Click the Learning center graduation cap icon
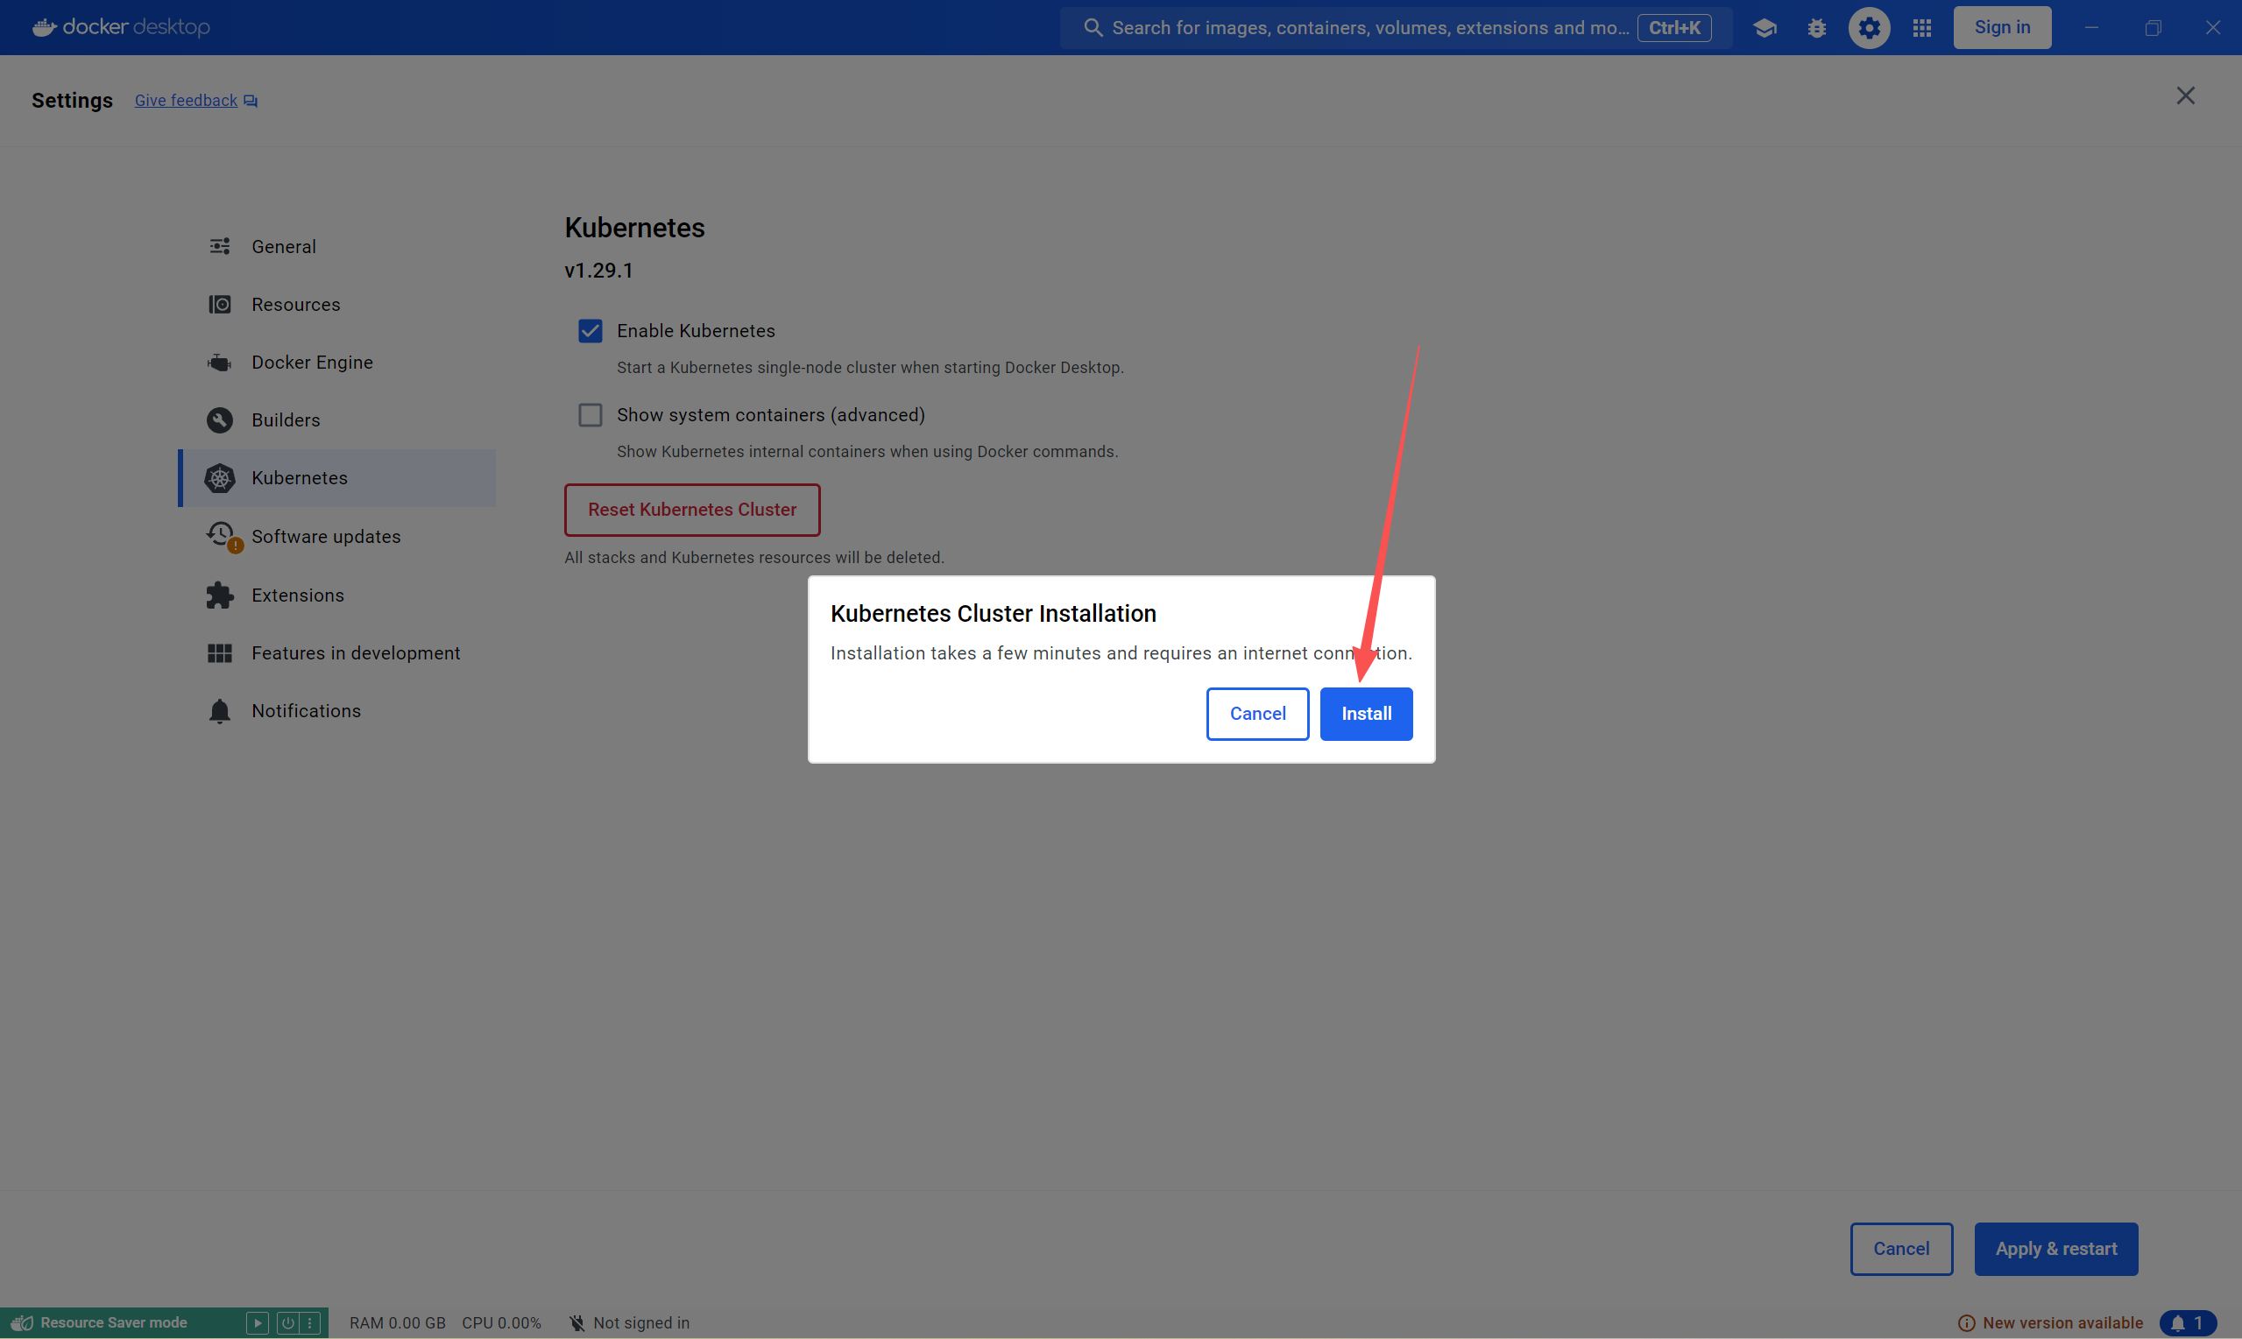 1765,28
